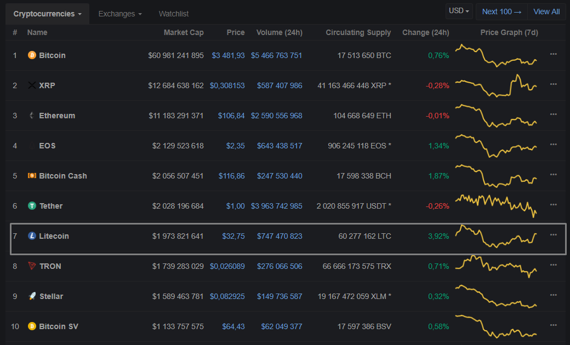Click Ethereum volume $2 590 556 968

(277, 116)
